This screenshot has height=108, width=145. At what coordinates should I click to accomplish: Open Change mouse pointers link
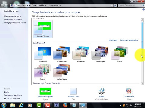13,19
